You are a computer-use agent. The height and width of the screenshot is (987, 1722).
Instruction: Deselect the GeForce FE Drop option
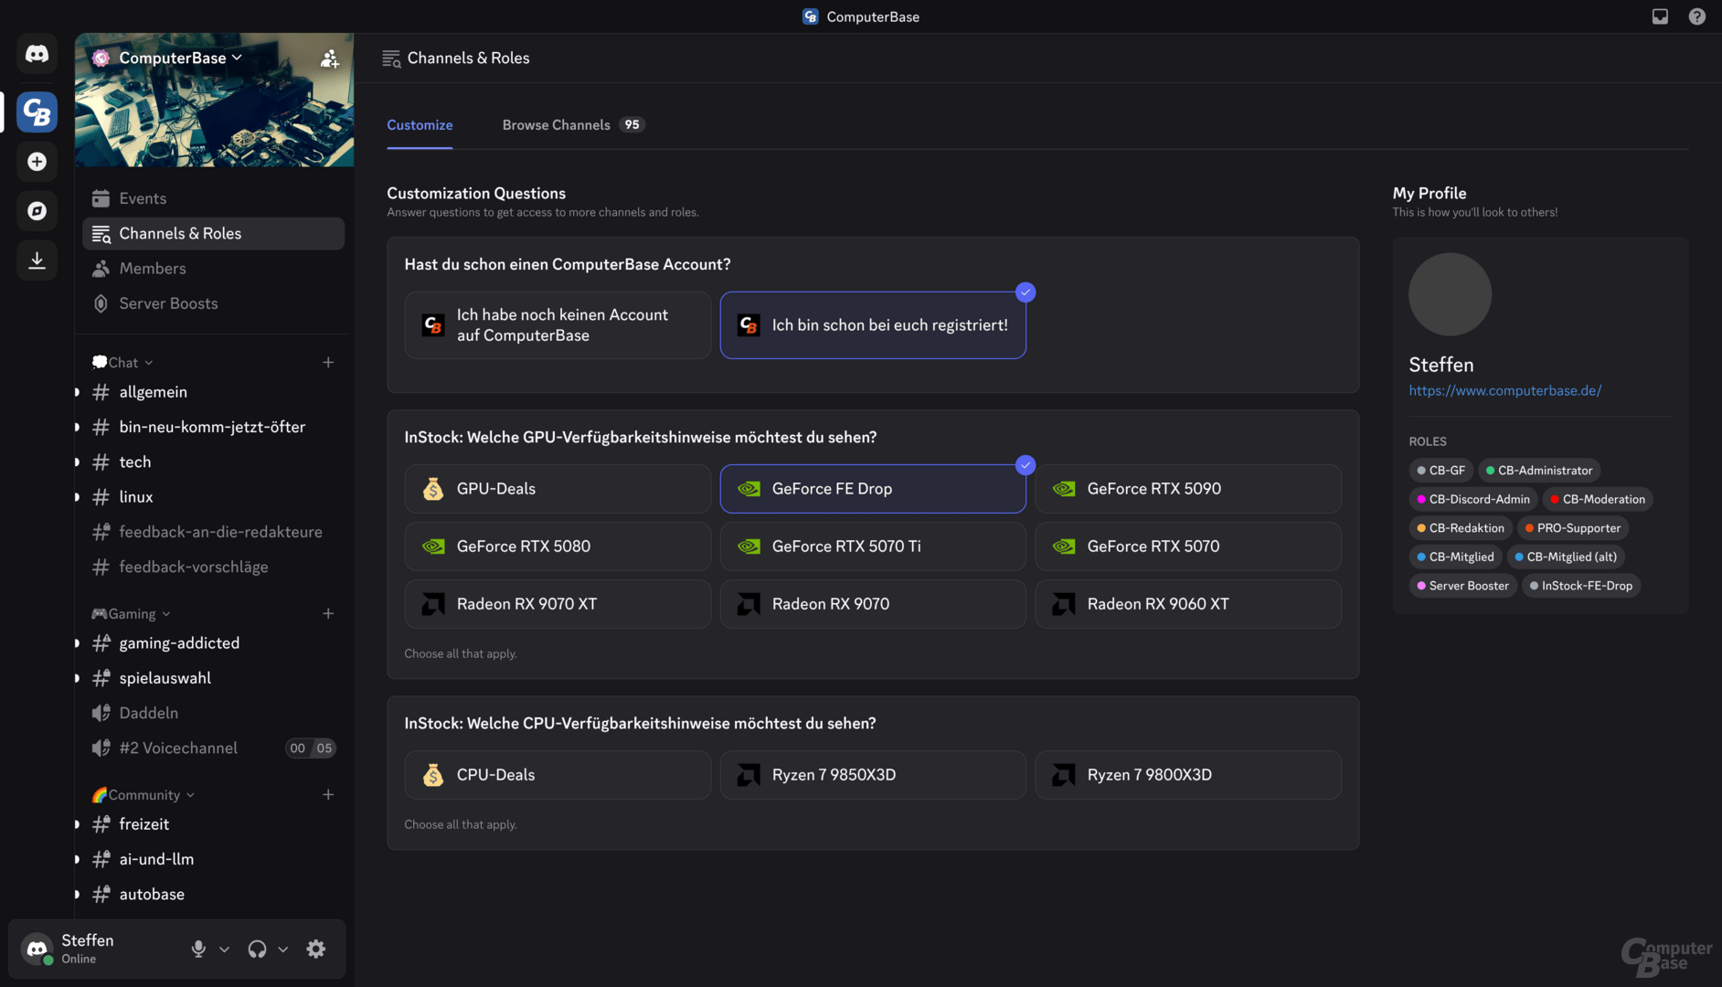(x=872, y=488)
